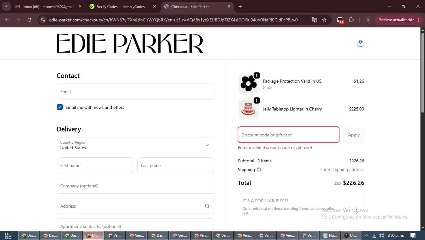Viewport: 425px width, 240px height.
Task: Focus the Address field
Action: (135, 206)
